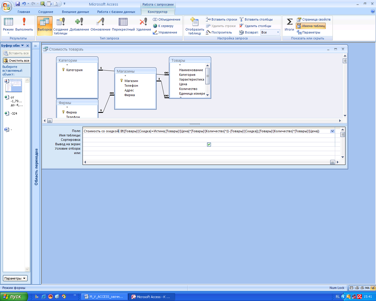This screenshot has height=301, width=376.
Task: Click Сортировка cell in grid
Action: pyautogui.click(x=209, y=140)
